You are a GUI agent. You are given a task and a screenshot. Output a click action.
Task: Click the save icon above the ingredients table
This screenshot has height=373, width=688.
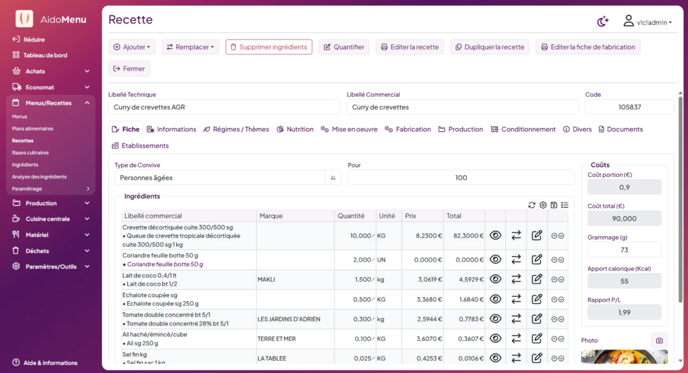click(554, 205)
